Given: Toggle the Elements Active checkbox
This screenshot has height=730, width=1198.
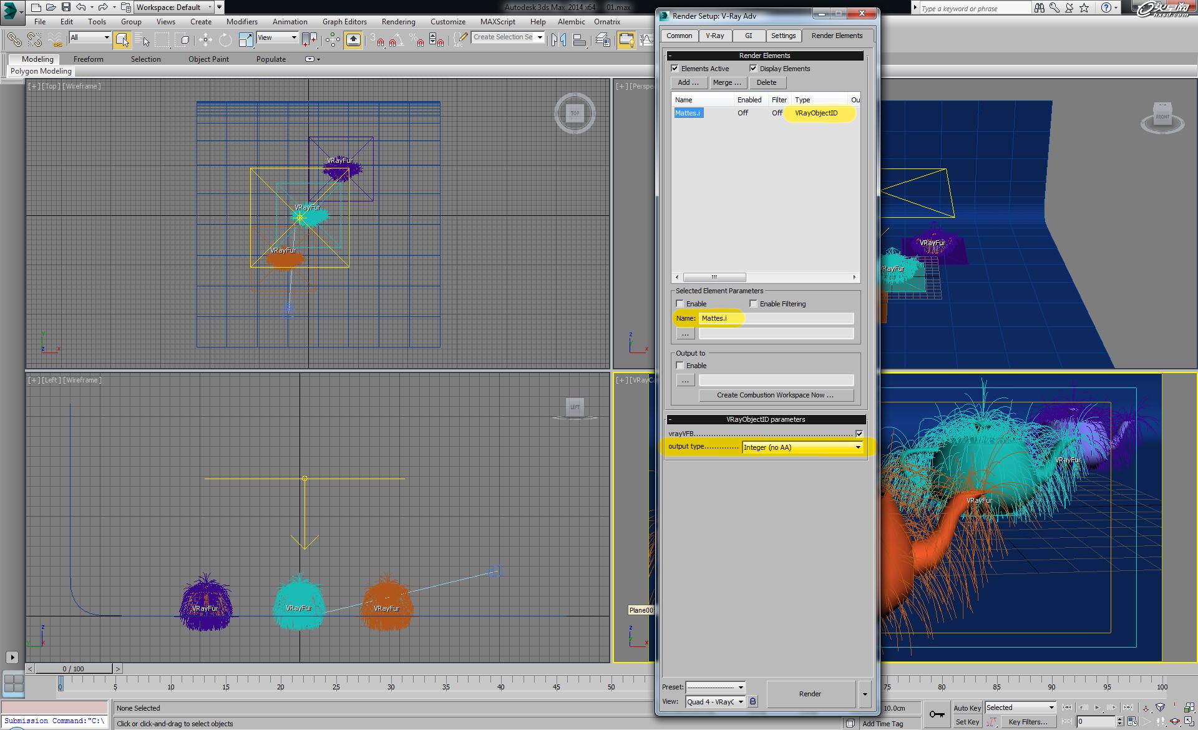Looking at the screenshot, I should tap(674, 69).
